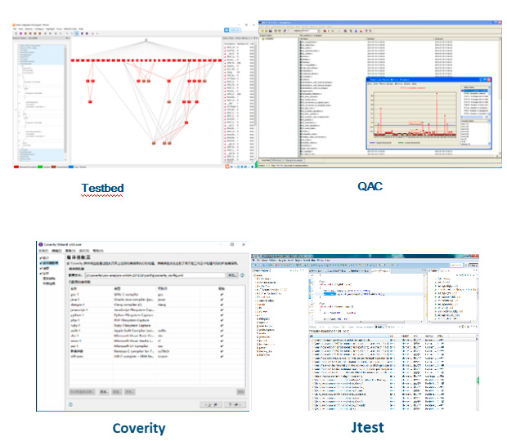Screen dimensions: 507x441
Task: Click the browse button next to config file path
Action: click(x=231, y=275)
